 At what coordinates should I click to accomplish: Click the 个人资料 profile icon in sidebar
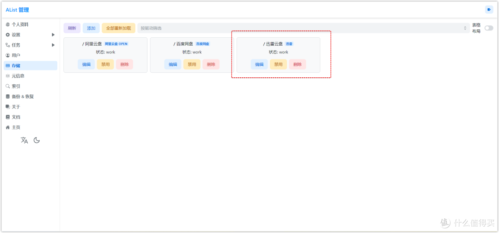[x=8, y=24]
